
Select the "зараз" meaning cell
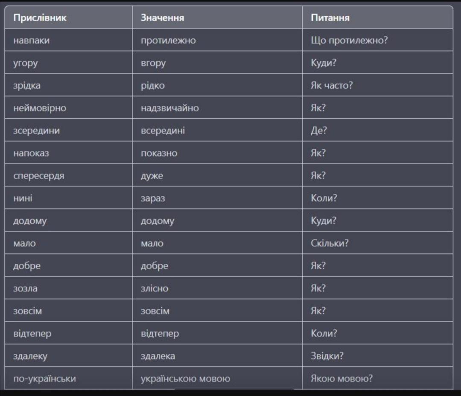[x=153, y=198]
